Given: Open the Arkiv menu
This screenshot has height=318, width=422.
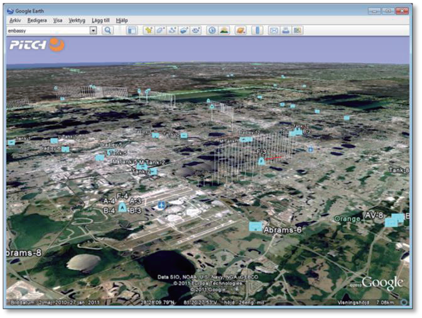Looking at the screenshot, I should [15, 21].
